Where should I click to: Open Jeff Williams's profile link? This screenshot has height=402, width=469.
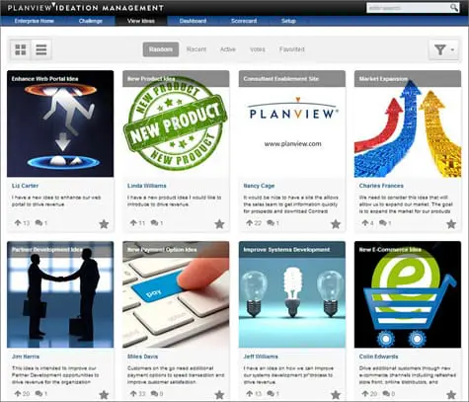(261, 357)
